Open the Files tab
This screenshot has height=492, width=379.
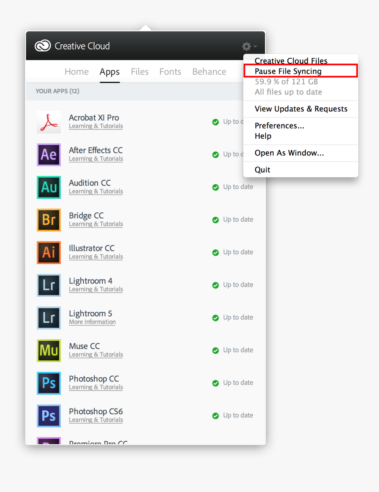pos(140,72)
